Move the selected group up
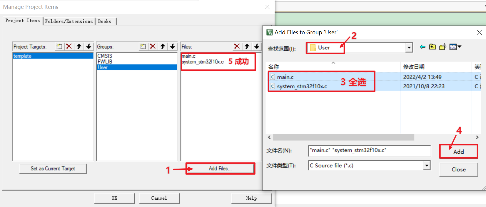Image resolution: width=486 pixels, height=207 pixels. coord(163,46)
